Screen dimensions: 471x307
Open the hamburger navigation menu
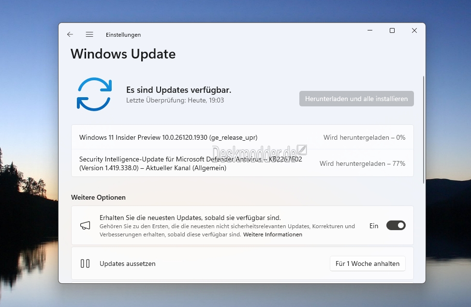pos(89,34)
